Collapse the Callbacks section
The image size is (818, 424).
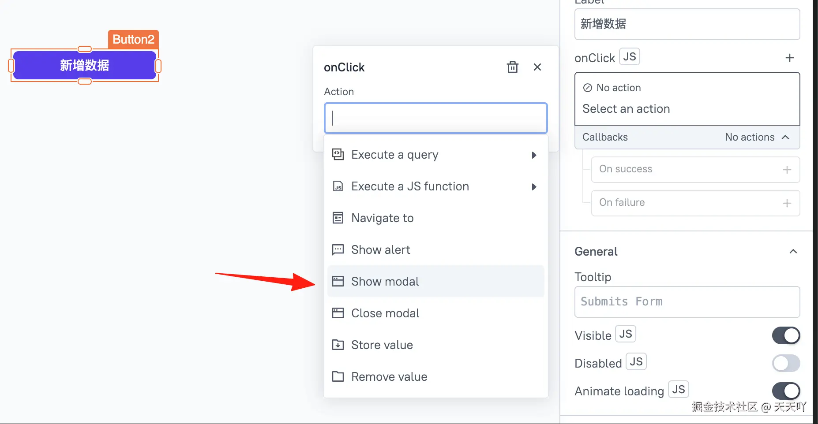(x=785, y=137)
